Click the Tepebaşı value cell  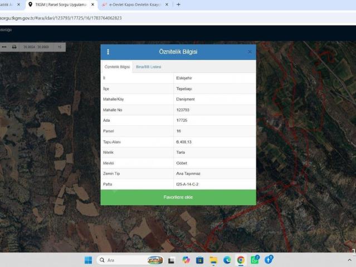215,88
